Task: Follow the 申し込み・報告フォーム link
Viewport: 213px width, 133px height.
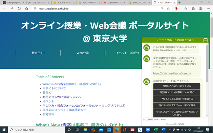Action: 84,106
